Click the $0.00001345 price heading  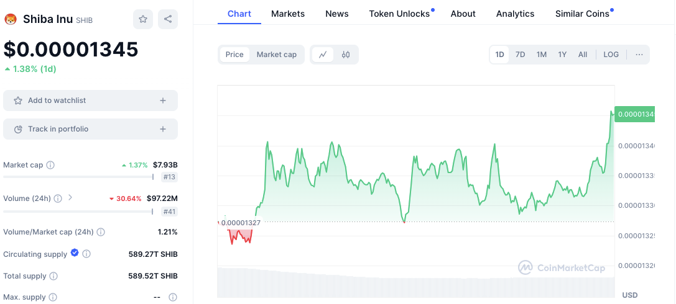[x=71, y=50]
